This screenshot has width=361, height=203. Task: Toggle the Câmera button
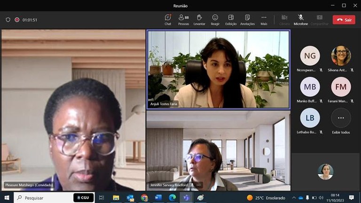(284, 19)
